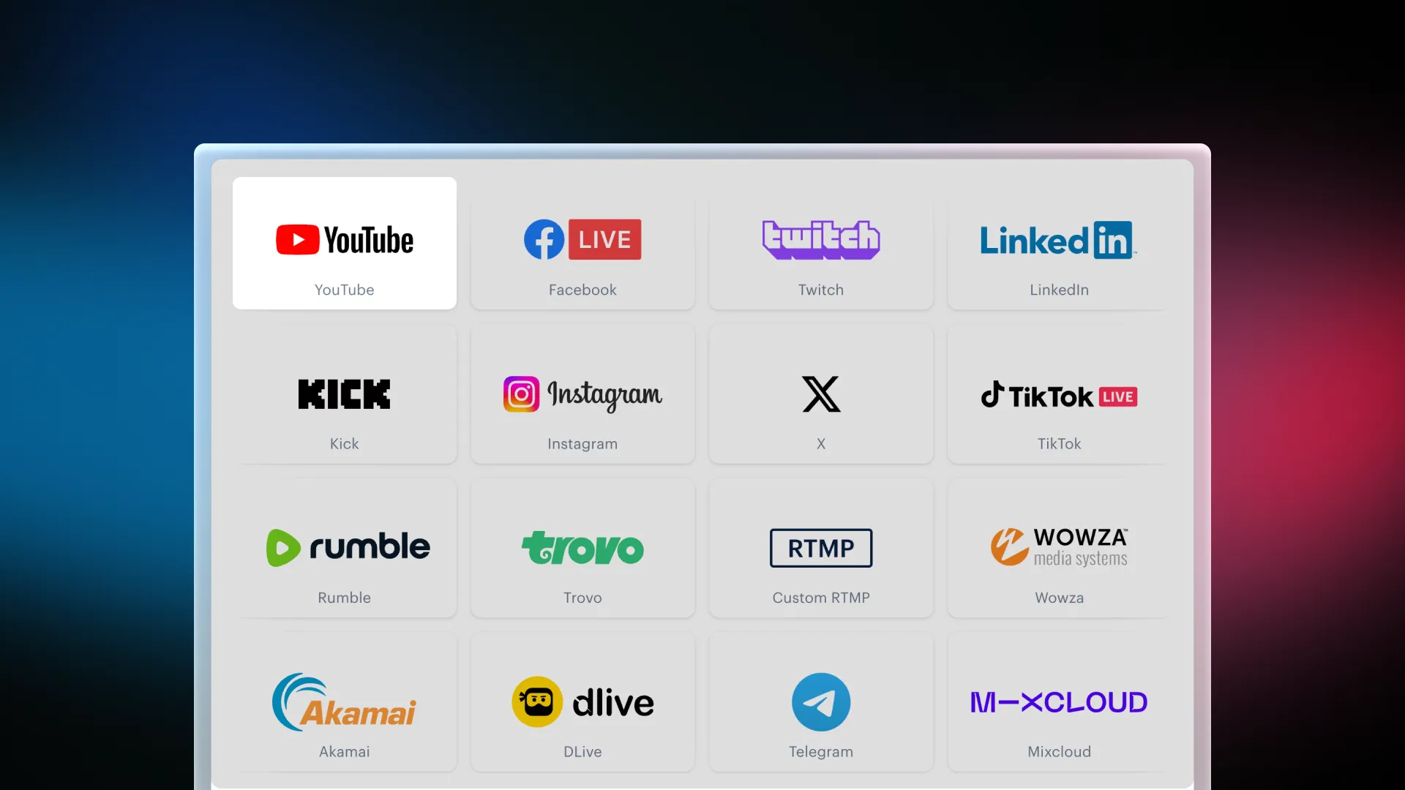Open Mixcloud streaming integration
The image size is (1405, 790).
(1059, 702)
